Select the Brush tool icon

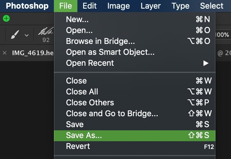(x=15, y=34)
